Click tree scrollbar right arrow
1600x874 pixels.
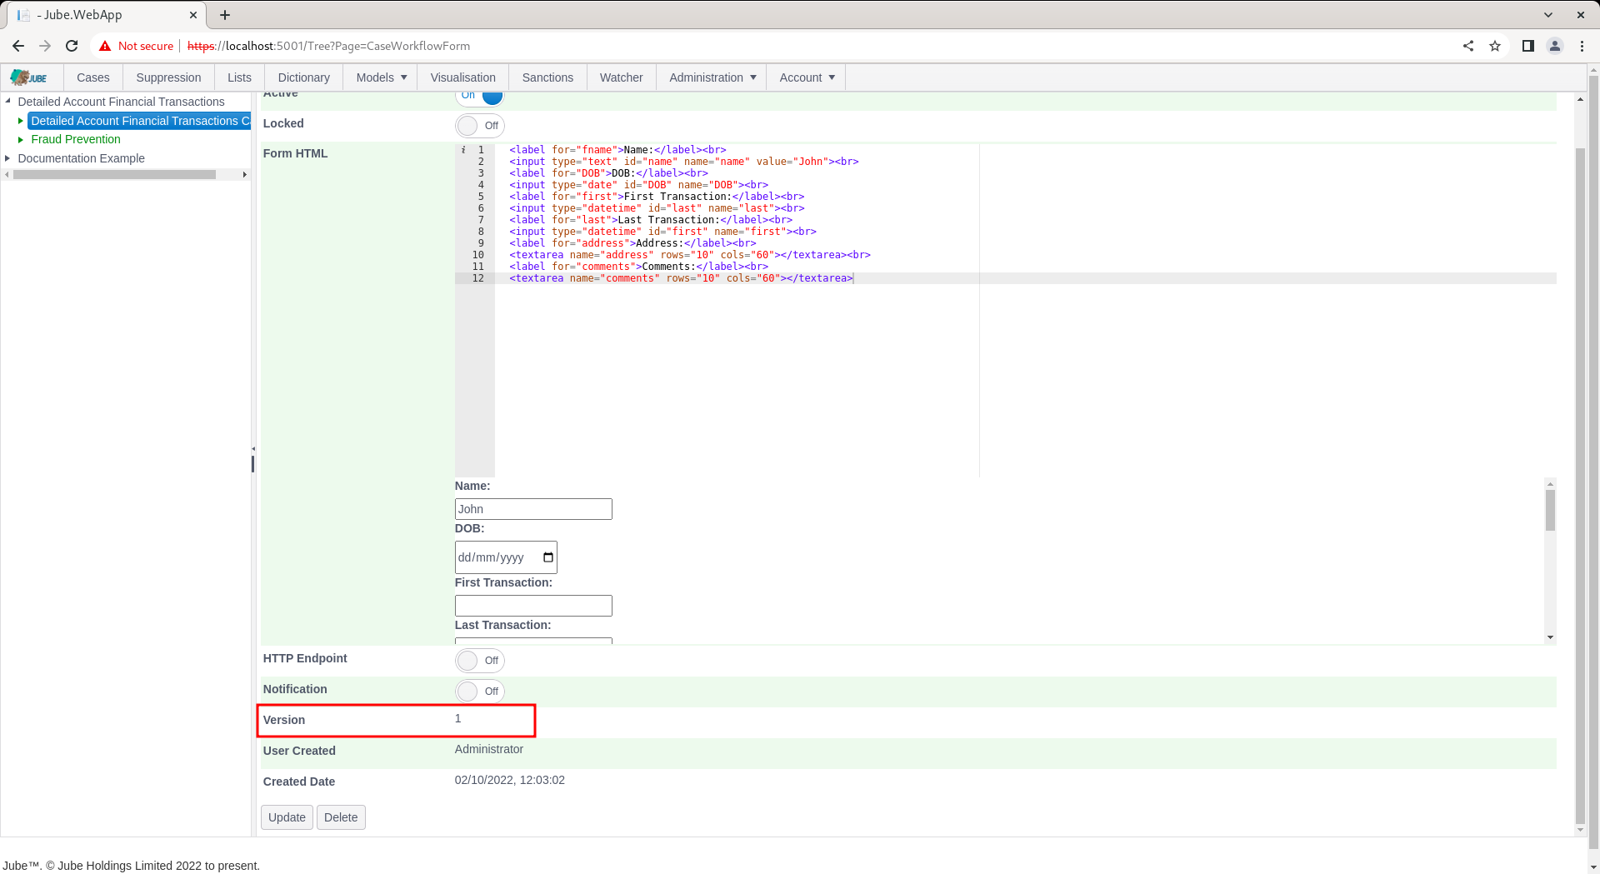click(244, 175)
